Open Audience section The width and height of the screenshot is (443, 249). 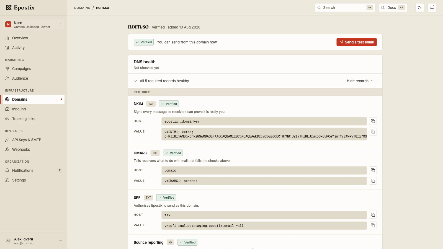[x=34, y=78]
